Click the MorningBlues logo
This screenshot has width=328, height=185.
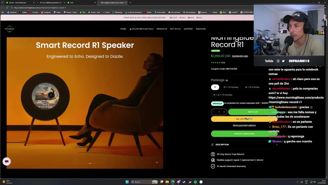click(x=9, y=29)
